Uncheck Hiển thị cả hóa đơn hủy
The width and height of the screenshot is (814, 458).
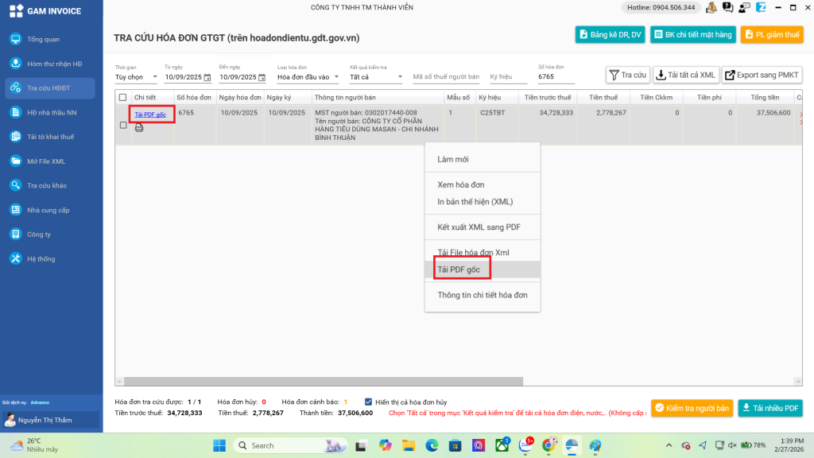pyautogui.click(x=368, y=402)
